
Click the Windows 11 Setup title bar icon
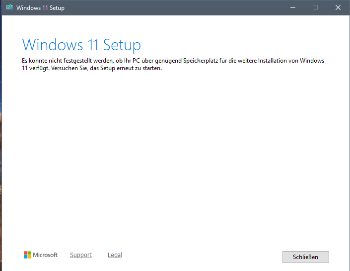pos(9,7)
